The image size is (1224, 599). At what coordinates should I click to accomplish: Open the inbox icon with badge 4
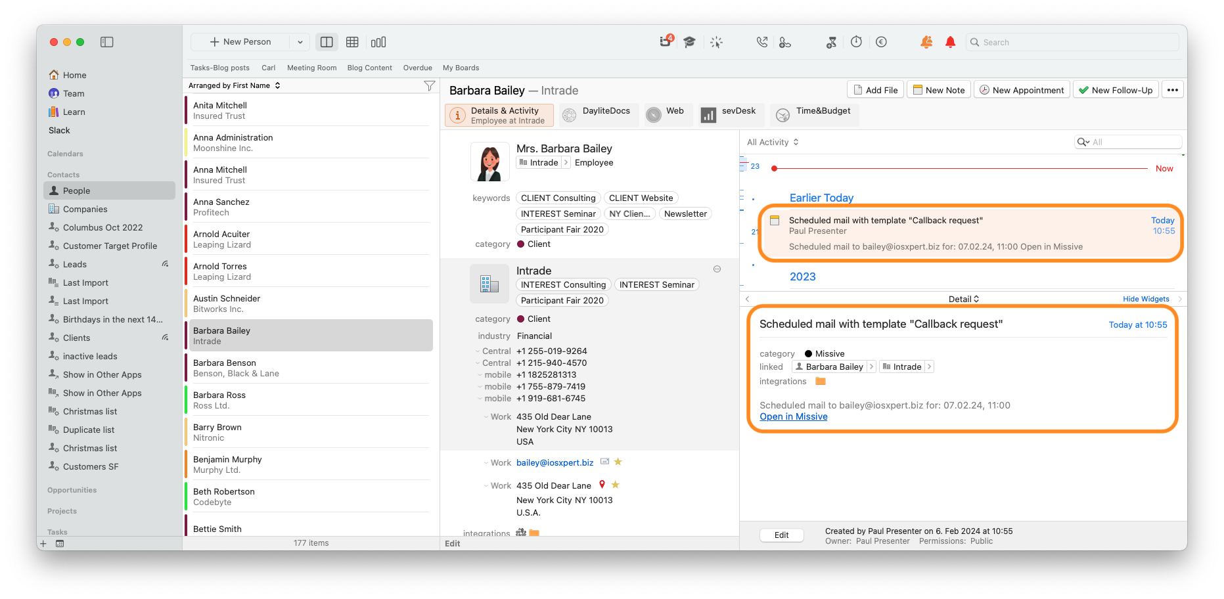click(x=666, y=41)
